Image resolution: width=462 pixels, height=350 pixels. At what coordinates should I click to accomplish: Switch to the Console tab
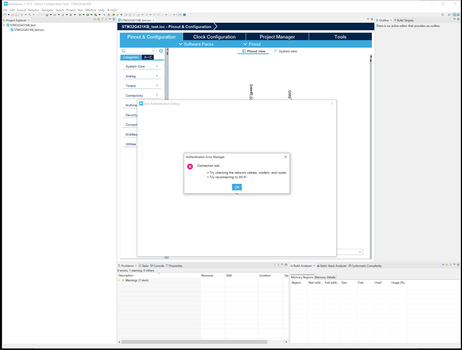coord(158,266)
